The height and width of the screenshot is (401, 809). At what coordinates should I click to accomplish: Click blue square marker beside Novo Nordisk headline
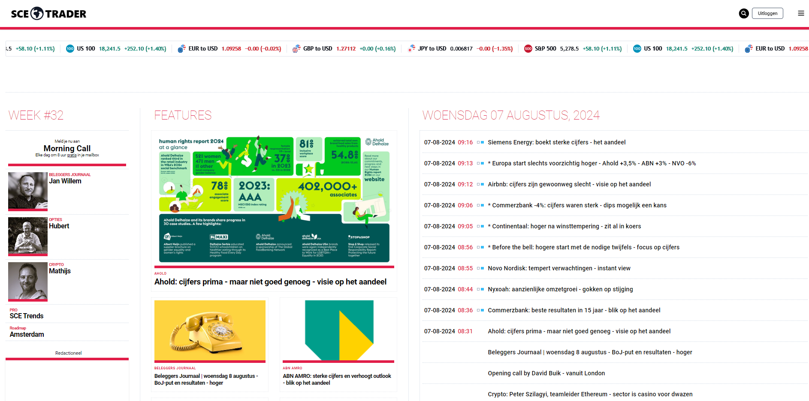pos(483,268)
